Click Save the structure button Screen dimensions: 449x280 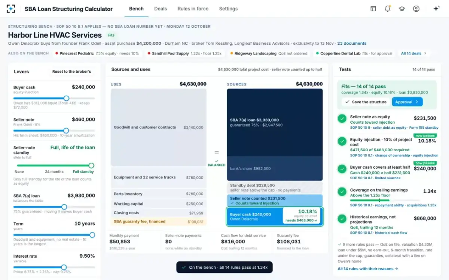(366, 102)
